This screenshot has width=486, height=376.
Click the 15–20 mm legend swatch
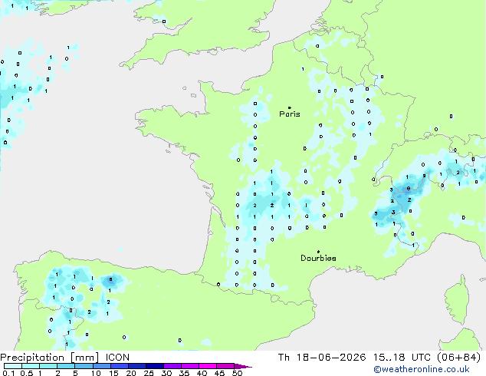tap(120, 366)
